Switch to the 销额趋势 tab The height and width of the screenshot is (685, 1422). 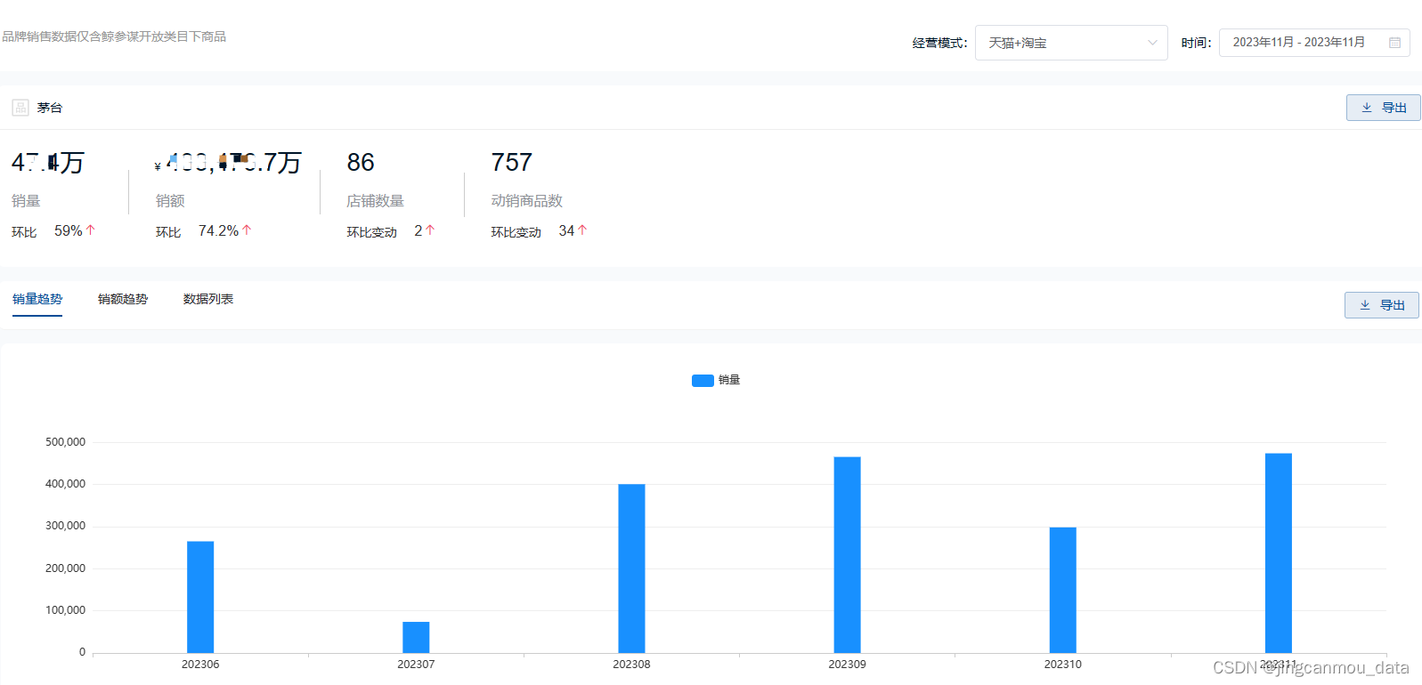coord(123,299)
